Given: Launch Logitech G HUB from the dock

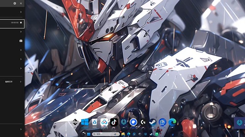Looking at the screenshot, I should click(143, 122).
